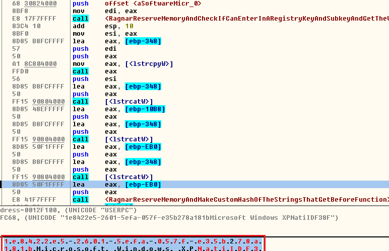Select the 'call eax' instruction
The height and width of the screenshot is (251, 389).
(95, 71)
